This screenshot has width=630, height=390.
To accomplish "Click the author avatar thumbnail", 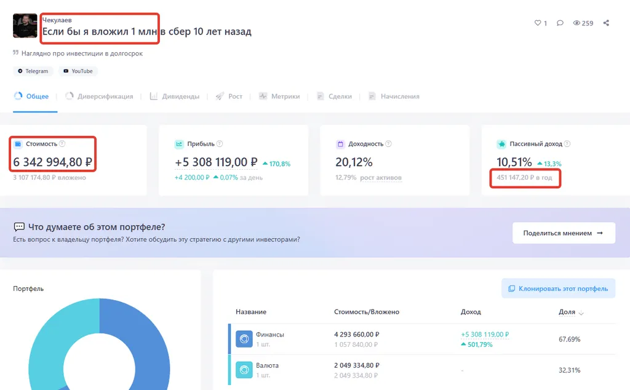I will point(25,26).
